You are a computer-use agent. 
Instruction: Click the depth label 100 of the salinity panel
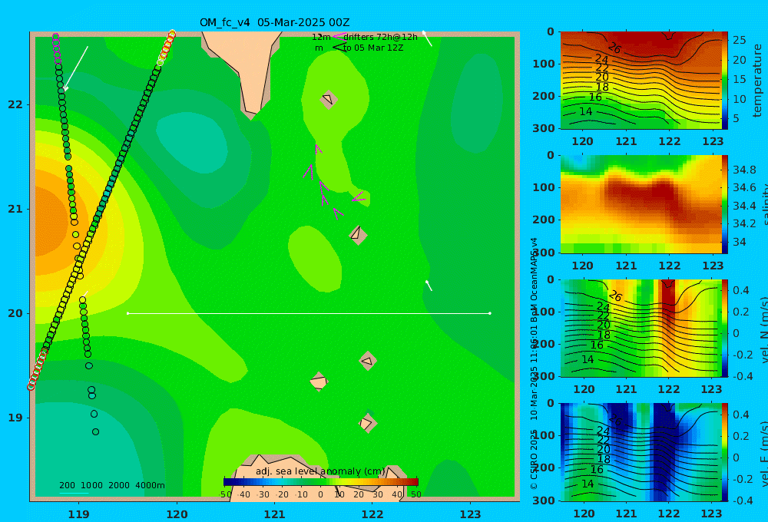pyautogui.click(x=544, y=187)
